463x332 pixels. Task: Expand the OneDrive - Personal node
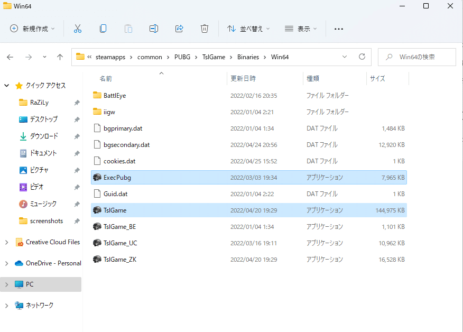click(6, 263)
